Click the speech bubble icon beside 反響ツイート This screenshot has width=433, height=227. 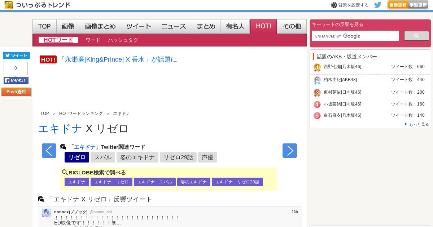point(41,199)
